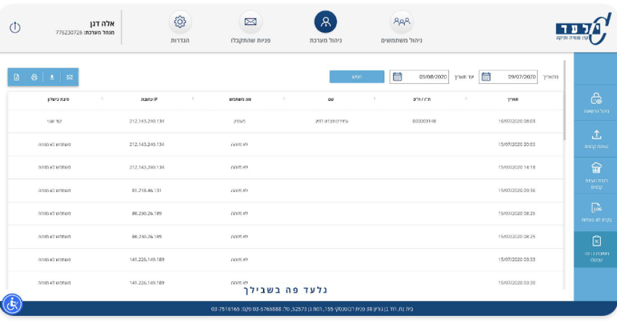The image size is (617, 324).
Task: Open the settings gear icon (הגדרות)
Action: pyautogui.click(x=180, y=22)
